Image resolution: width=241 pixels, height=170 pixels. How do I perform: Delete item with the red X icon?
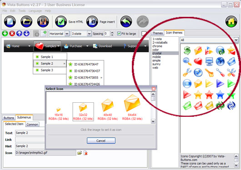12,33
